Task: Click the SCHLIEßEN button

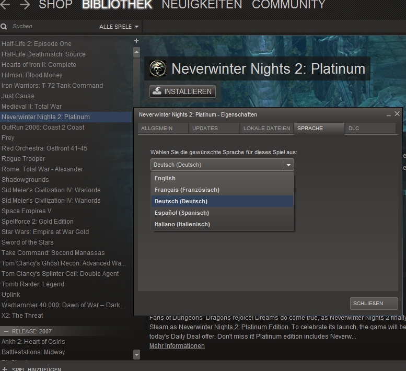Action: click(374, 304)
